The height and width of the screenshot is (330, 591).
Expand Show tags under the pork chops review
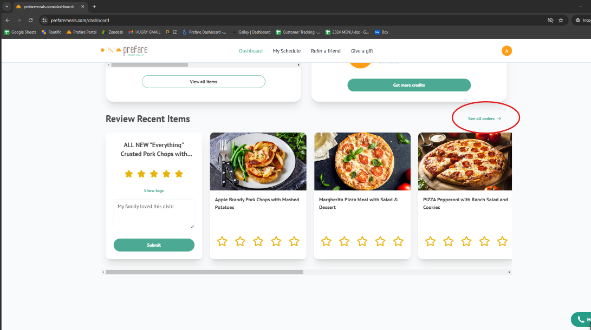pos(154,190)
